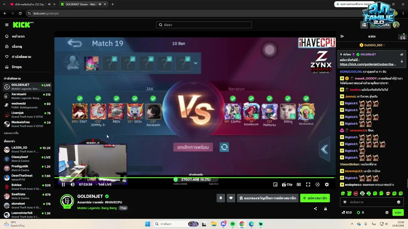Expand pinned message down arrow

pyautogui.click(x=402, y=61)
